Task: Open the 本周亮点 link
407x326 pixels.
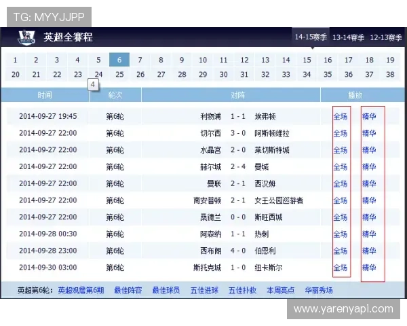Action: (281, 290)
